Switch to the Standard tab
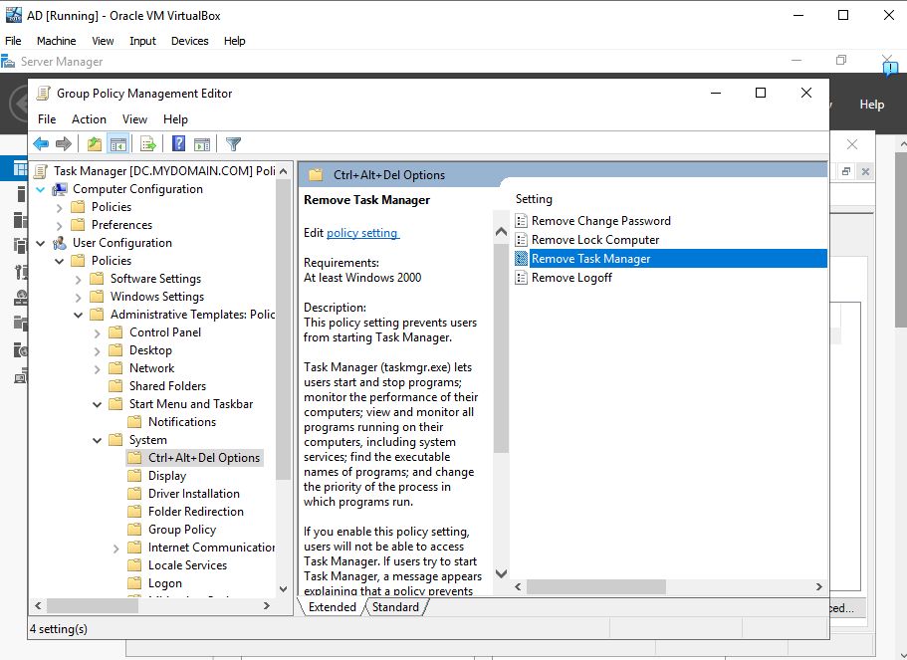Viewport: 907px width, 660px height. 395,607
